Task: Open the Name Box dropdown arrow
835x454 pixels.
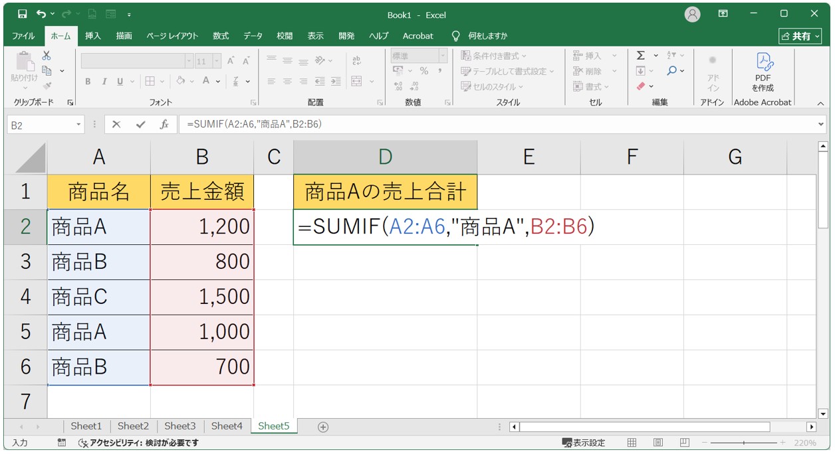Action: [79, 124]
